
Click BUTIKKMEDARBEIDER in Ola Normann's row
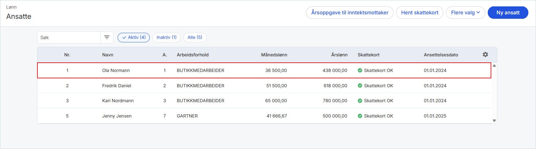(x=201, y=70)
